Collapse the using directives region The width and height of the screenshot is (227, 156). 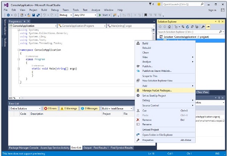(x=19, y=30)
